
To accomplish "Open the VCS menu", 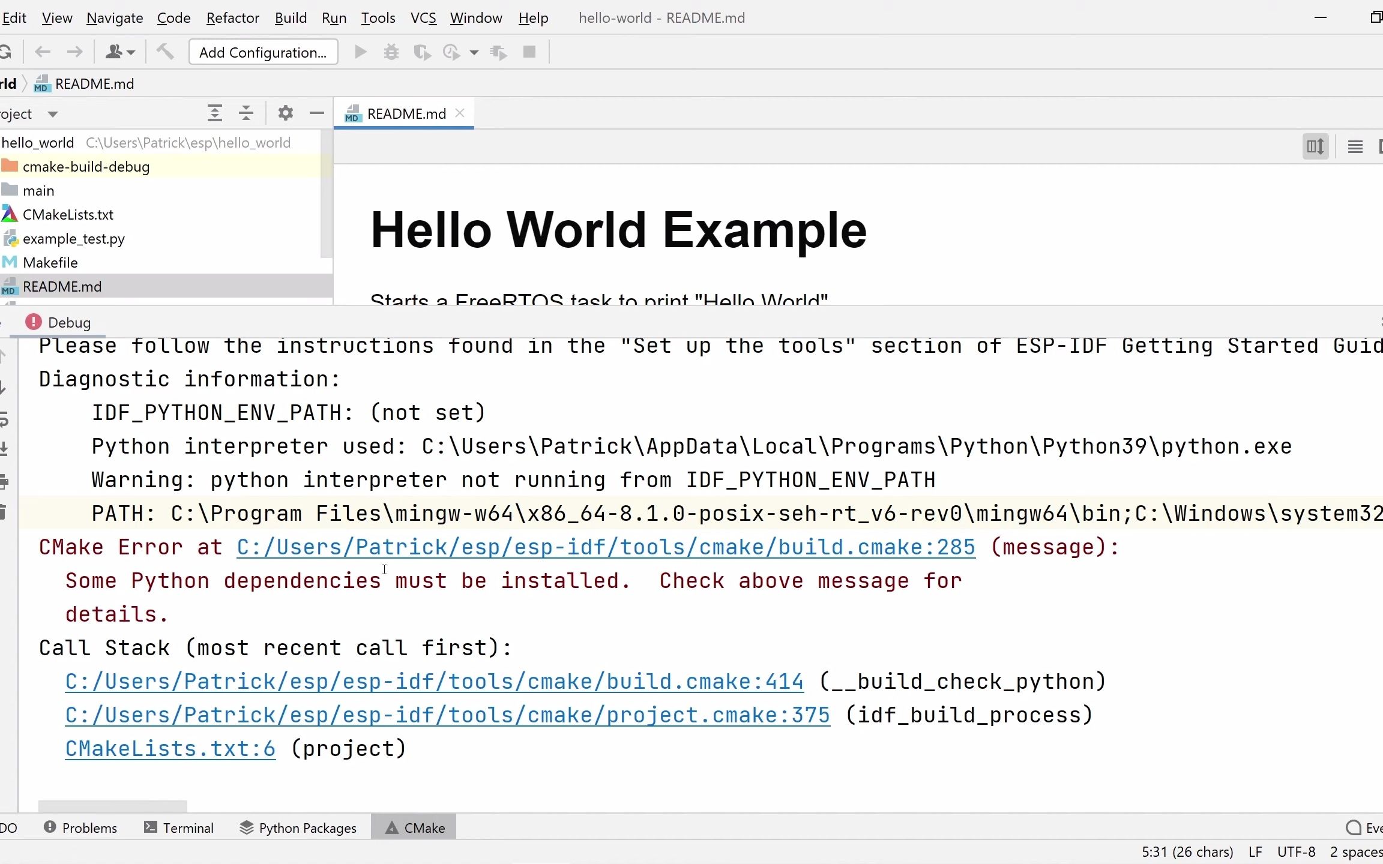I will coord(423,18).
